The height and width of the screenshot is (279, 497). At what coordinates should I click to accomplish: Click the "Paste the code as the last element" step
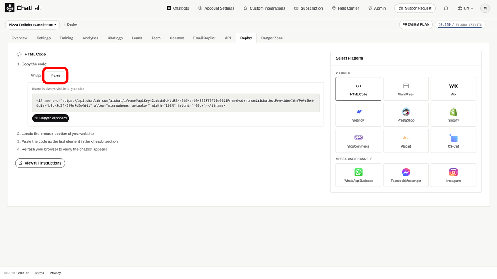[x=70, y=141]
